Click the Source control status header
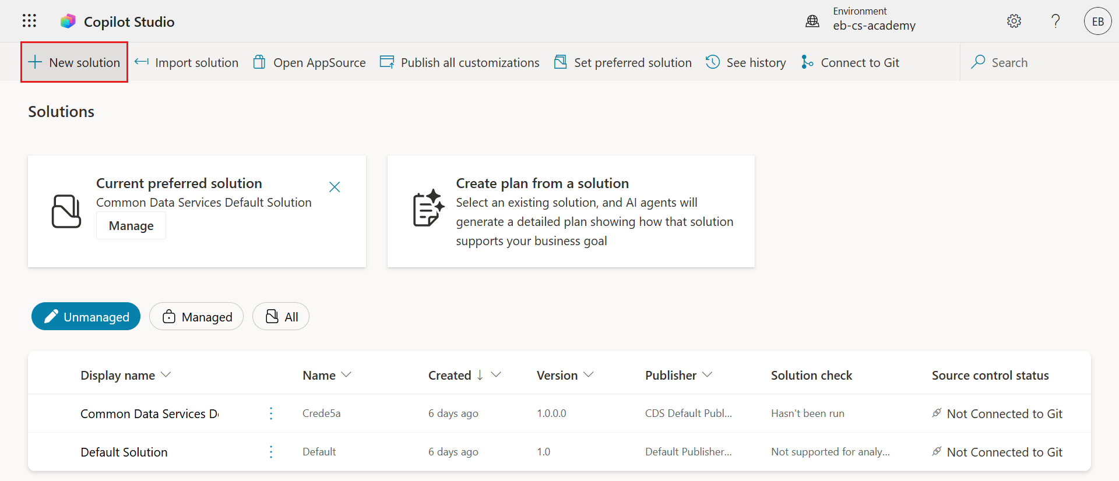The width and height of the screenshot is (1119, 481). click(x=990, y=375)
